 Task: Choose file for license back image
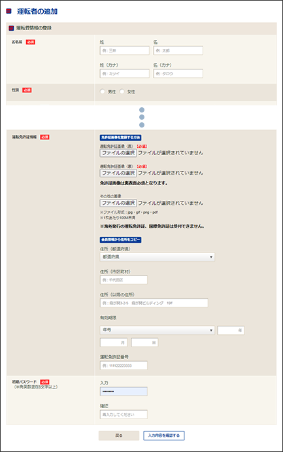click(x=118, y=173)
